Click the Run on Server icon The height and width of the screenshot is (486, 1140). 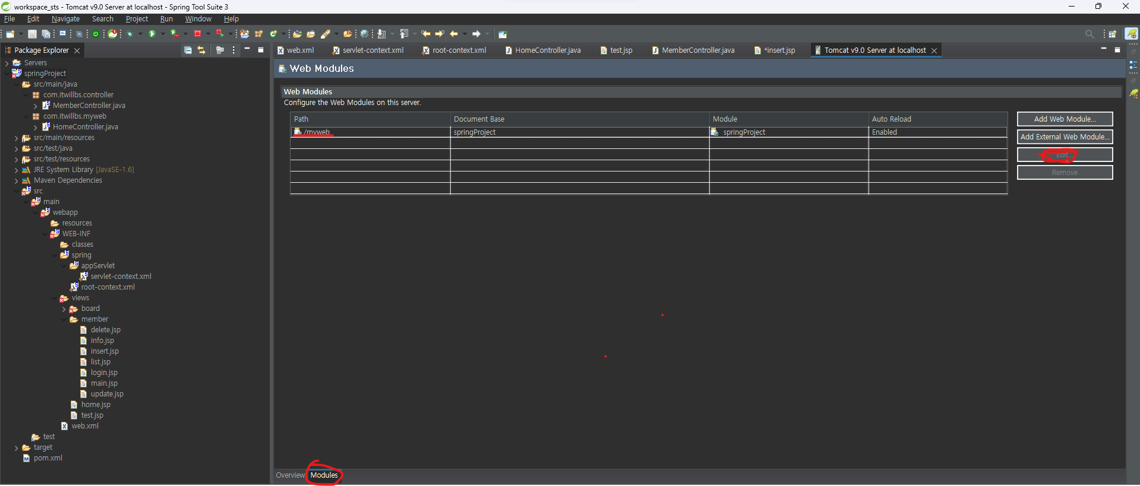tap(175, 34)
